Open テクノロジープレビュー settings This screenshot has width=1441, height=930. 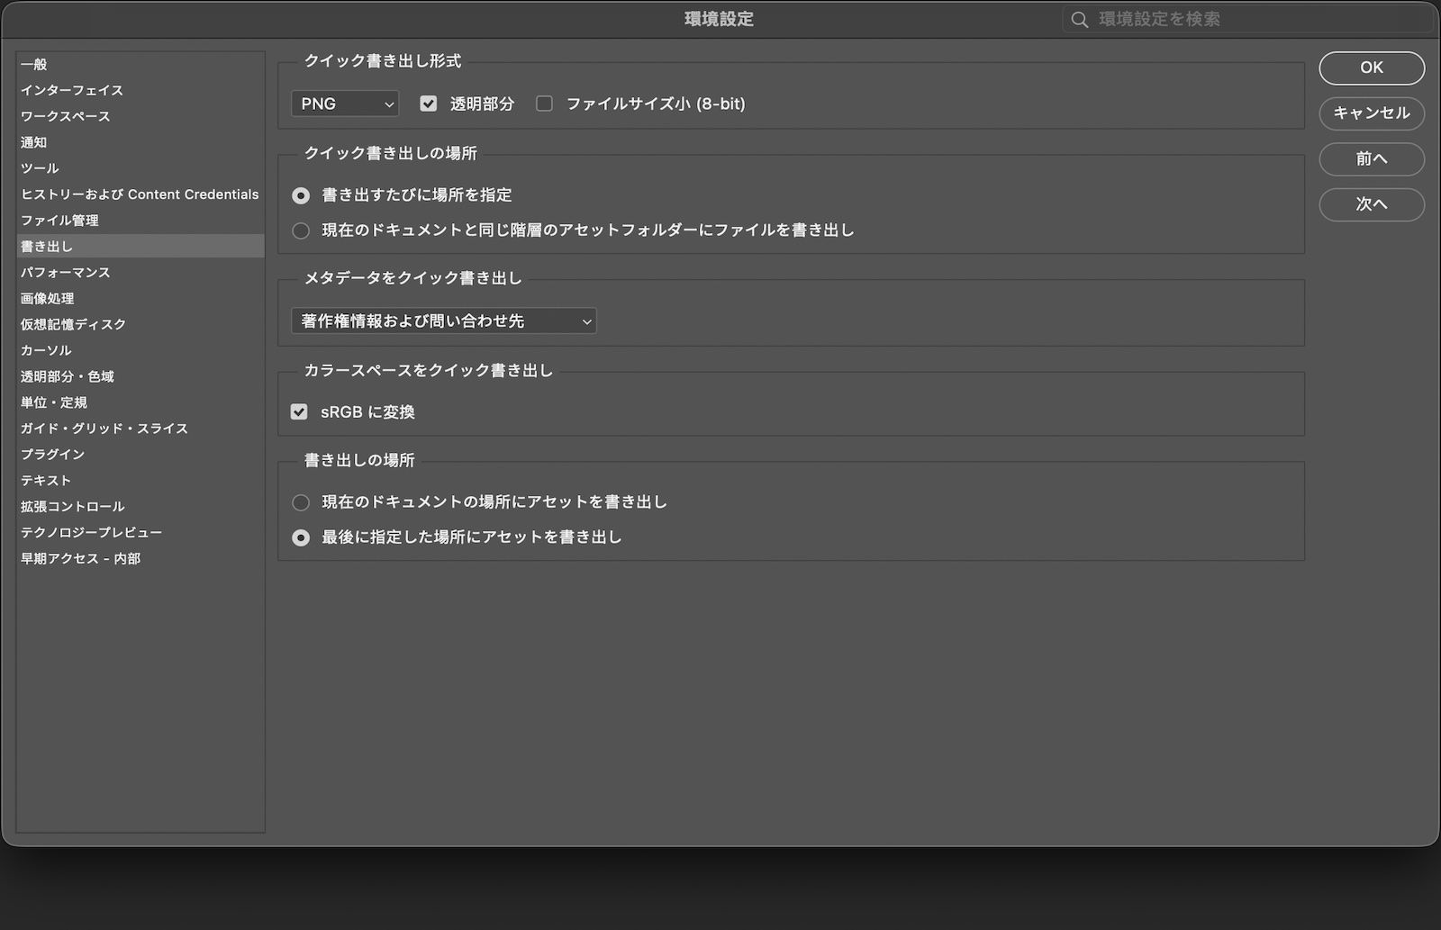92,532
